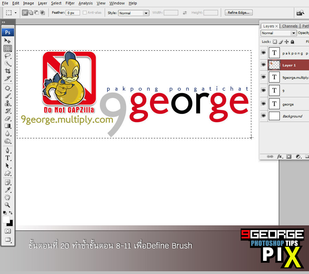Hide Layer 1 visibility
The height and width of the screenshot is (274, 309).
(x=263, y=64)
